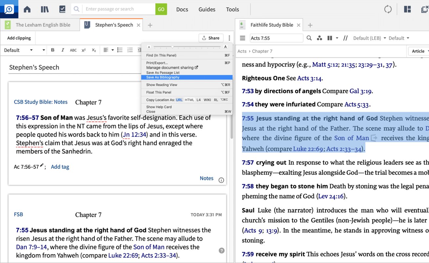Open the Default paragraph style dropdown

click(19, 50)
